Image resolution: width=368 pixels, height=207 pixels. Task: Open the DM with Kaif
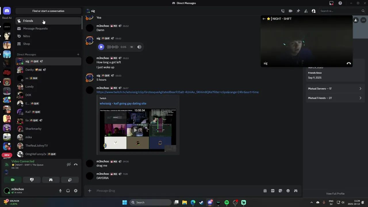tap(48, 112)
